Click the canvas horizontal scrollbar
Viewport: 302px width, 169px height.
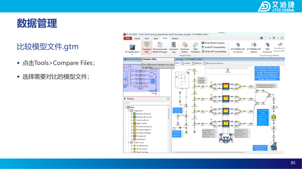tap(209, 152)
